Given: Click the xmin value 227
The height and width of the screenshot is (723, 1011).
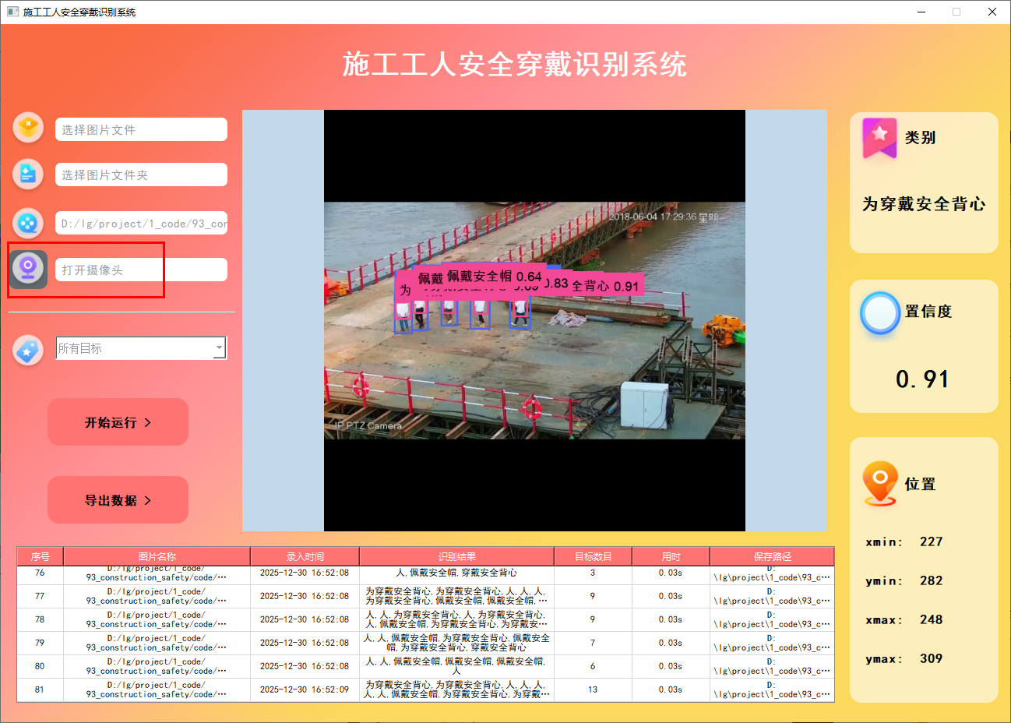Looking at the screenshot, I should click(932, 541).
